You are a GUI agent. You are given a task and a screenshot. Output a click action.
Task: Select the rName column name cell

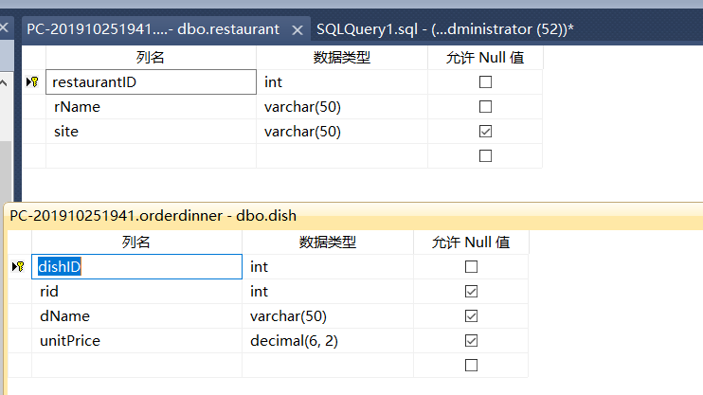pyautogui.click(x=151, y=107)
